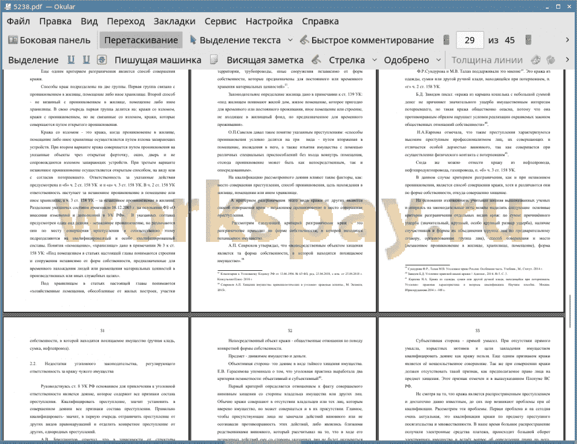Go to the previous page icon
Viewport: 577px width, 444px height.
pos(447,40)
